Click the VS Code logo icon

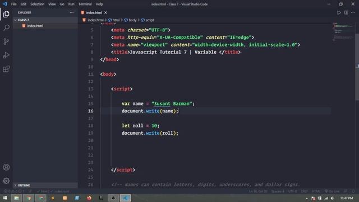point(5,4)
